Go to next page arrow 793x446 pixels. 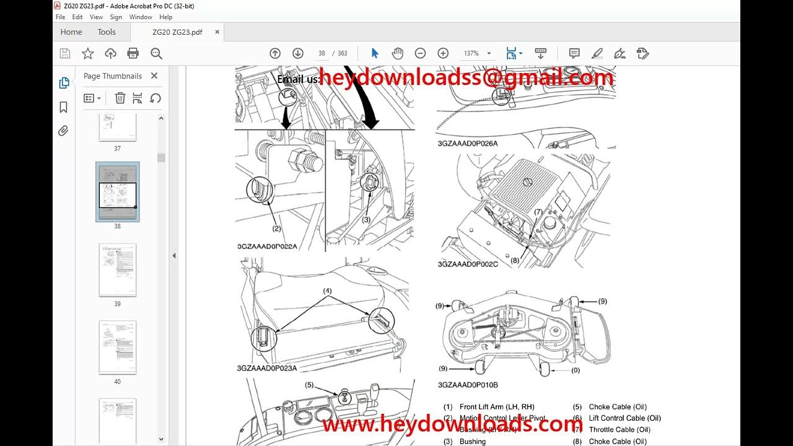coord(298,54)
